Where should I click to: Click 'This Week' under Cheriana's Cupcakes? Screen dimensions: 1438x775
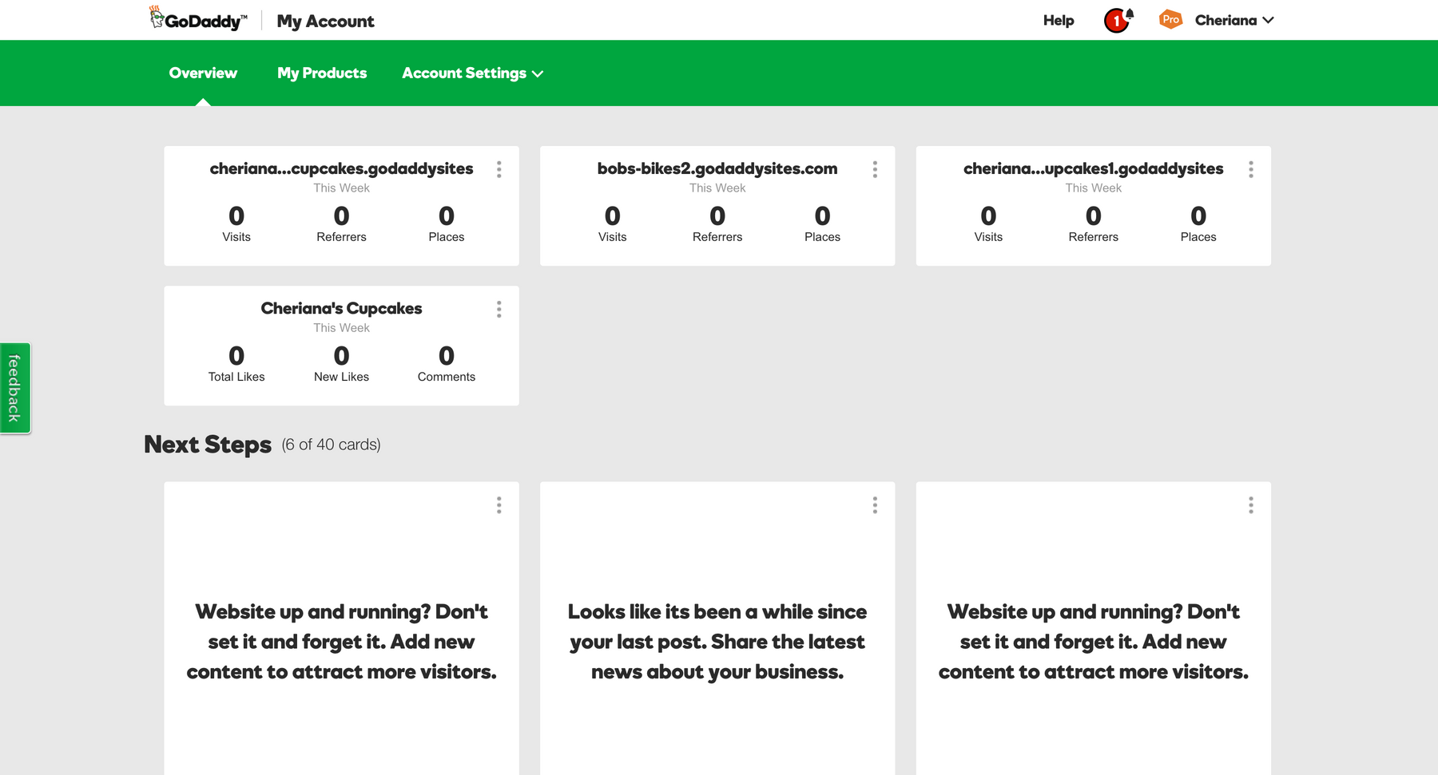[341, 328]
